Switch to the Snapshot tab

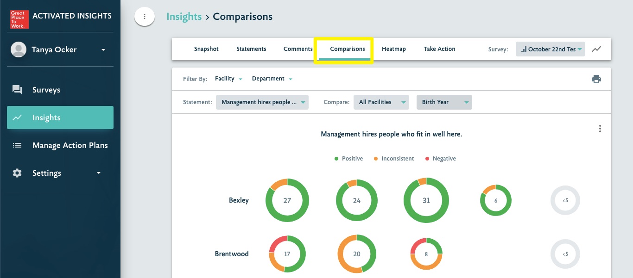pos(206,49)
